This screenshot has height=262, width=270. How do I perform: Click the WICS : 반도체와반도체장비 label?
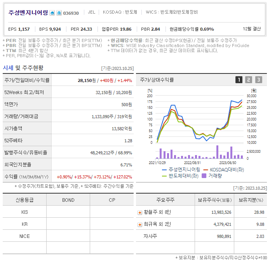(x=172, y=12)
